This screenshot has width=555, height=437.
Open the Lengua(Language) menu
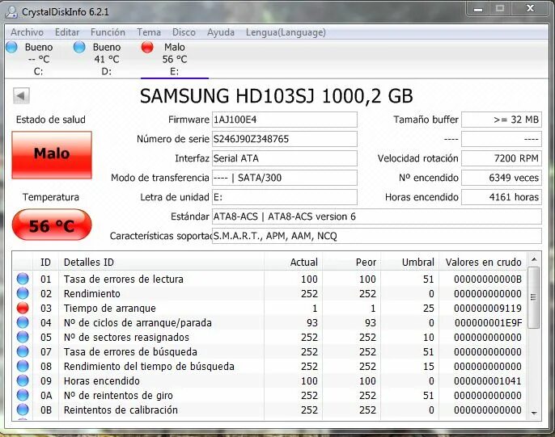286,32
